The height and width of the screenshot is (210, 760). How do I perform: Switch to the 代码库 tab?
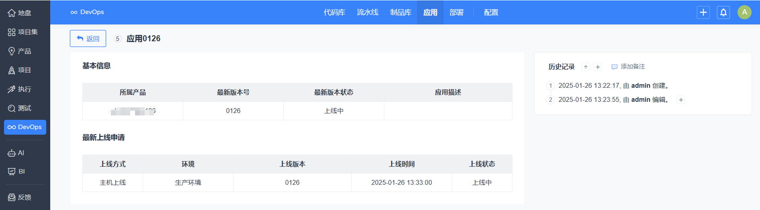coord(334,12)
